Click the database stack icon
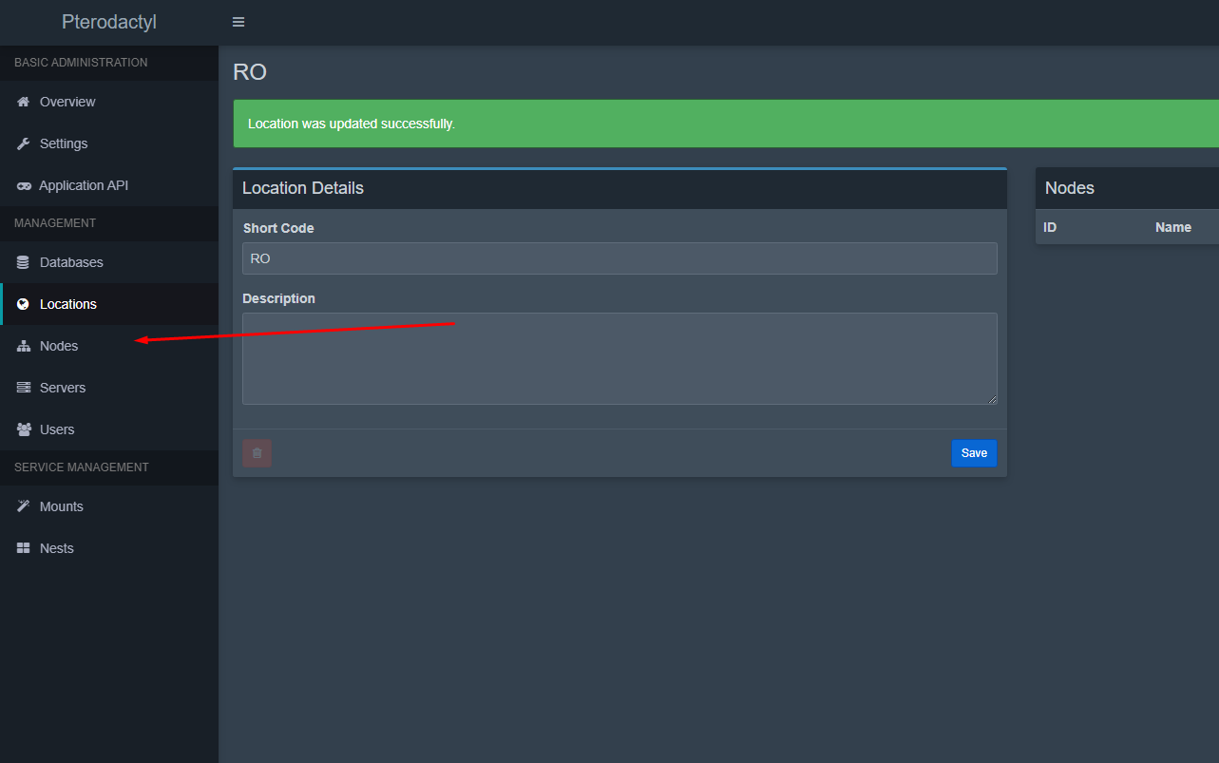This screenshot has width=1219, height=763. pos(24,262)
